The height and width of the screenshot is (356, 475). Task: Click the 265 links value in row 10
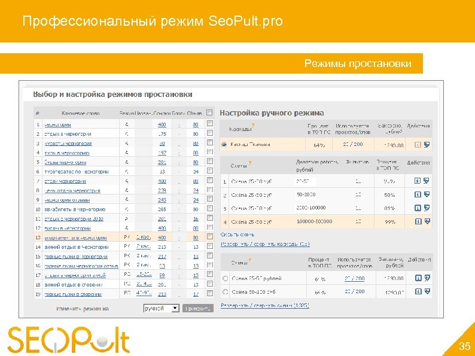[162, 209]
